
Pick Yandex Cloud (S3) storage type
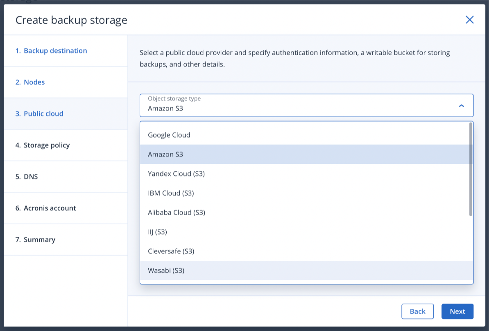(176, 174)
